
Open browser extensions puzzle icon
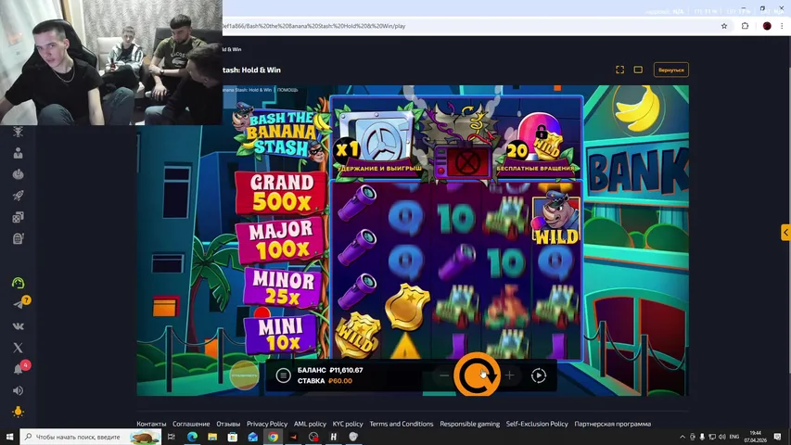(745, 26)
